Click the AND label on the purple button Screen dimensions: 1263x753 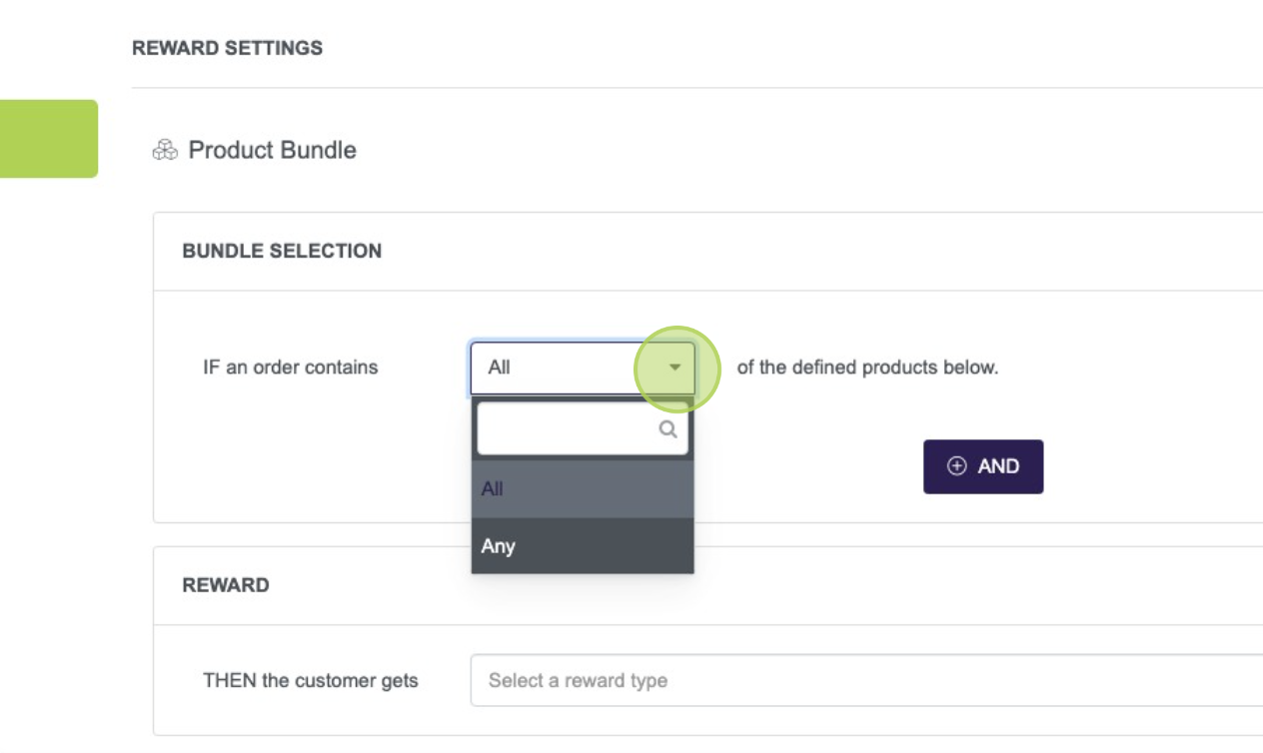point(998,466)
